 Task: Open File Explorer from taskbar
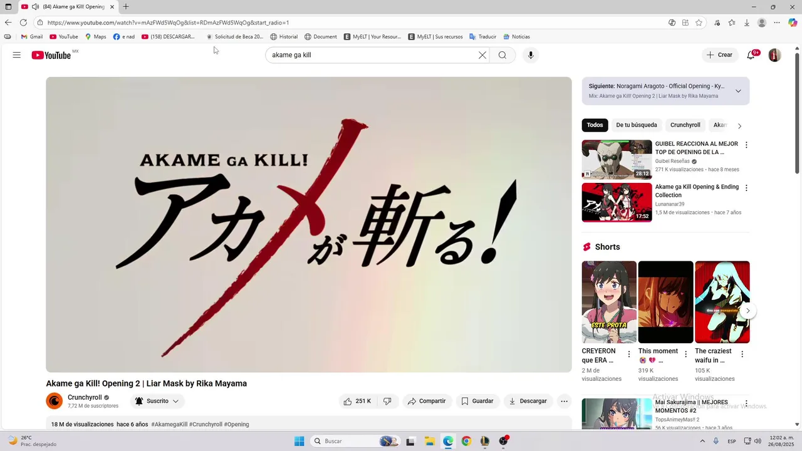430,441
